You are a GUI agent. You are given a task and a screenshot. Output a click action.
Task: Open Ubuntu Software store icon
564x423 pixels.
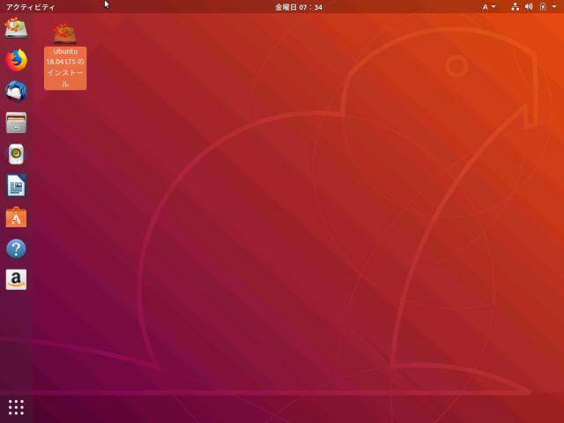click(16, 217)
